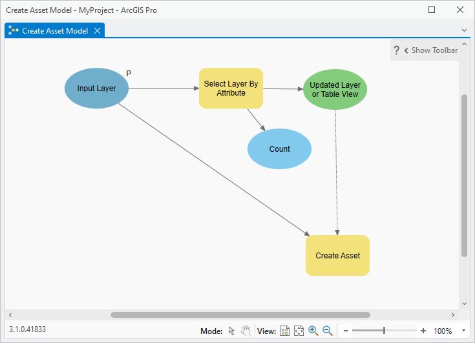Click the zoom slider handle

coord(384,331)
